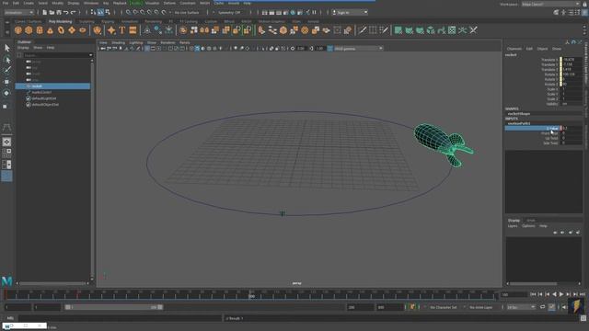Open the Anim tab in the layer editor
The image size is (589, 331).
pos(530,221)
